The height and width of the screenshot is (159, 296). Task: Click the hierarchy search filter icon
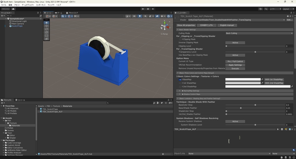pyautogui.click(x=40, y=16)
